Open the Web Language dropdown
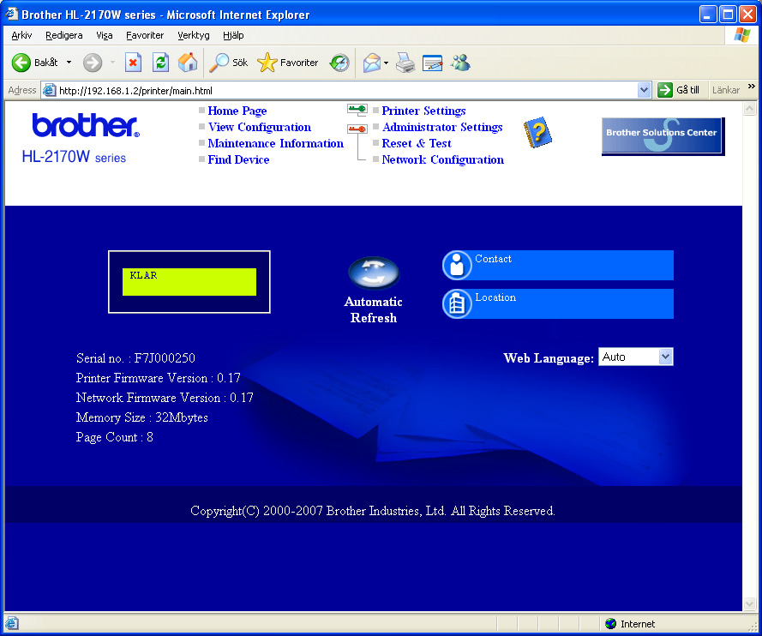Screen dimensions: 762x636 (636, 357)
